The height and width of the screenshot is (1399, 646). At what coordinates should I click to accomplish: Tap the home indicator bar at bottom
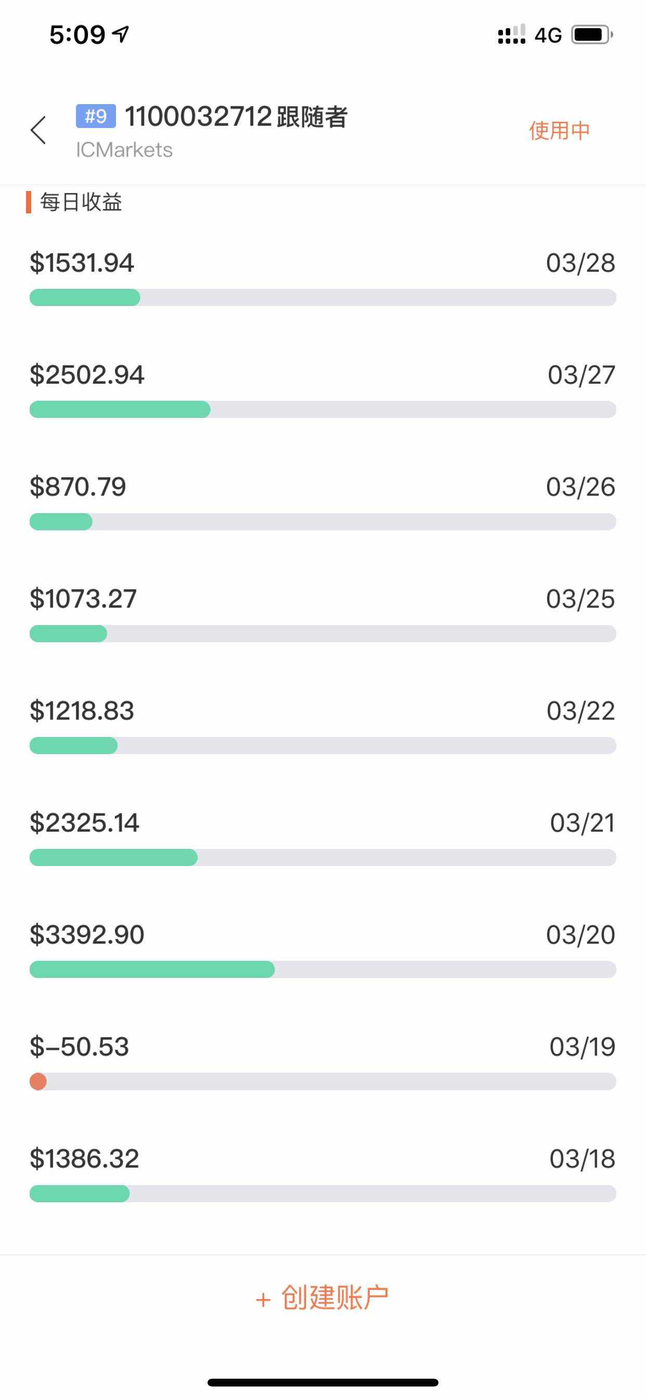pyautogui.click(x=323, y=1382)
